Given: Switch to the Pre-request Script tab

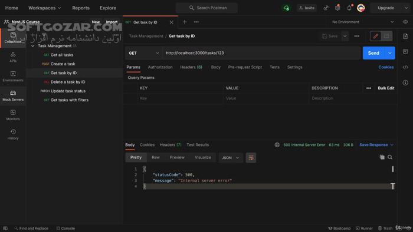Looking at the screenshot, I should coord(245,67).
